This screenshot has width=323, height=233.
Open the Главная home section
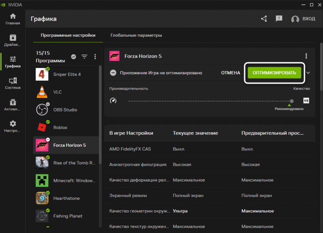pyautogui.click(x=13, y=19)
